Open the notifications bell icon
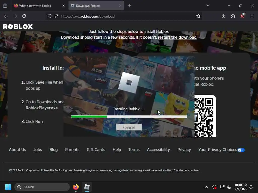 click(251, 187)
